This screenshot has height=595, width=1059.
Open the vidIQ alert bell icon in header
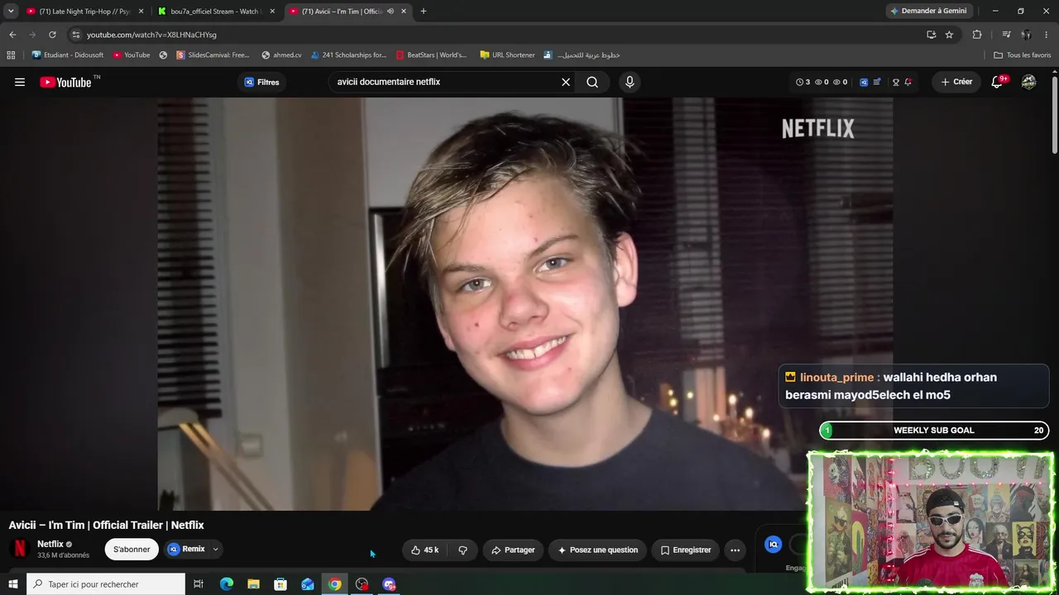(908, 82)
